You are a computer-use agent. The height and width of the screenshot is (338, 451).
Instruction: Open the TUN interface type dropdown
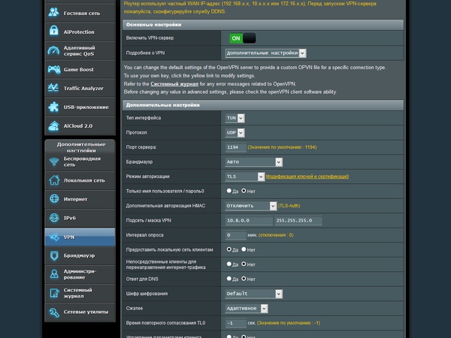coord(235,118)
